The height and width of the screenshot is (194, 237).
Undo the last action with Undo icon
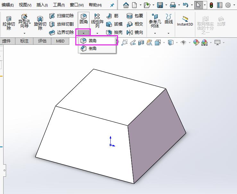tap(186, 5)
